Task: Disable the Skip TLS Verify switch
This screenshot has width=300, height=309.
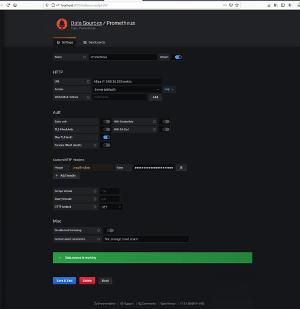Action: coord(107,137)
